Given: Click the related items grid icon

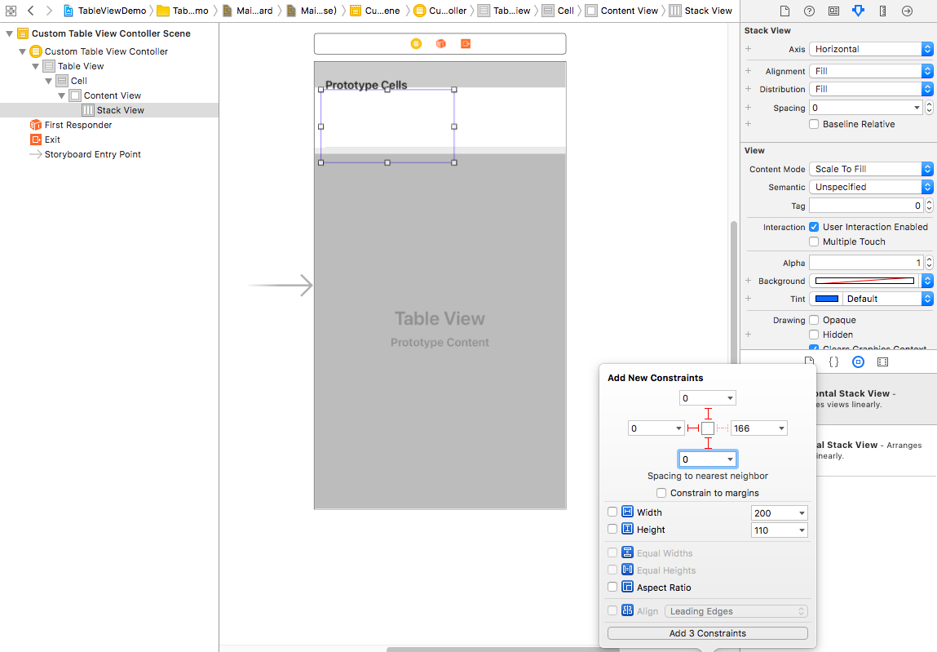Looking at the screenshot, I should click(x=11, y=11).
